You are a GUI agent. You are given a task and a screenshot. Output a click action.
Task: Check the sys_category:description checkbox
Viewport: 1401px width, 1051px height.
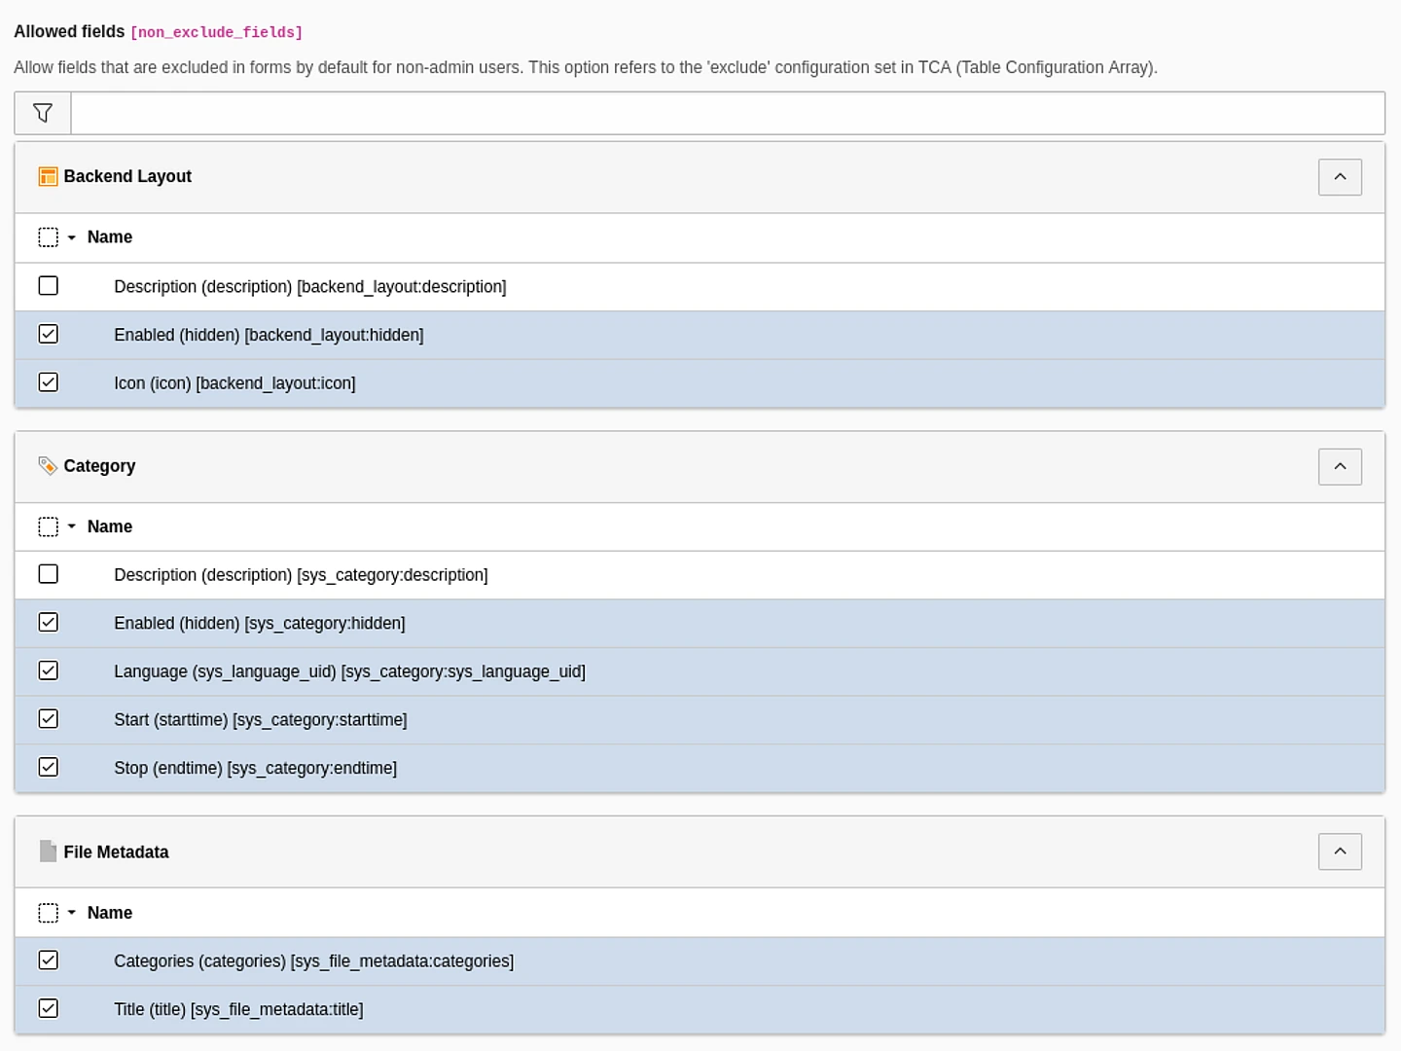point(48,574)
